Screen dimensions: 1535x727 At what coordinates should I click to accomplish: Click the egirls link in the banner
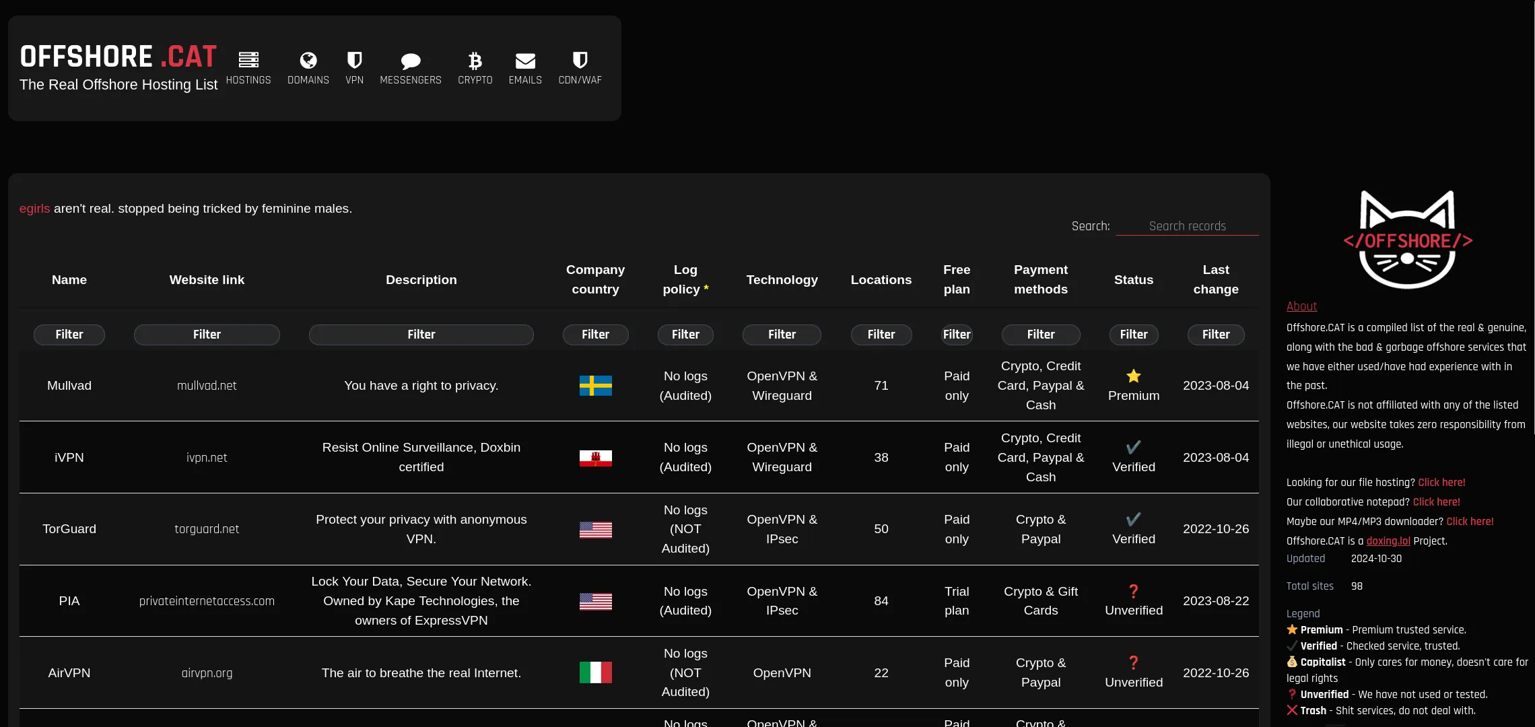point(34,209)
